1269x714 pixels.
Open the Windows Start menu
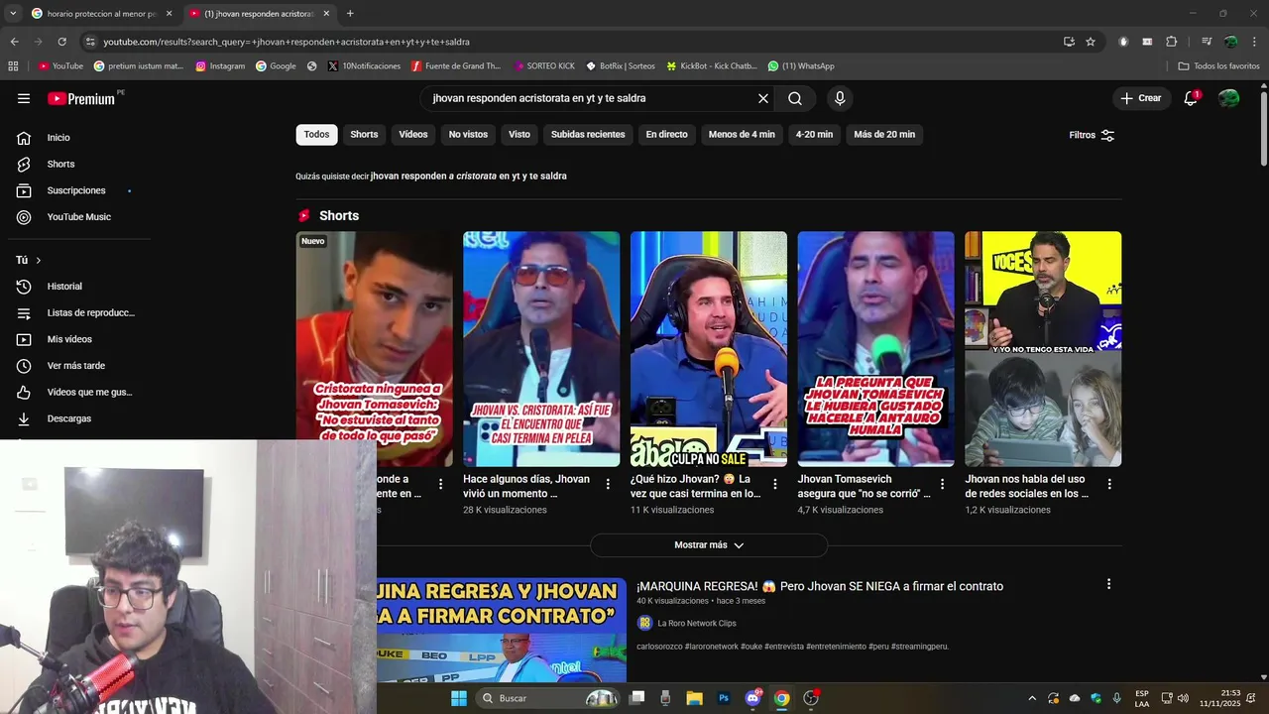coord(459,698)
